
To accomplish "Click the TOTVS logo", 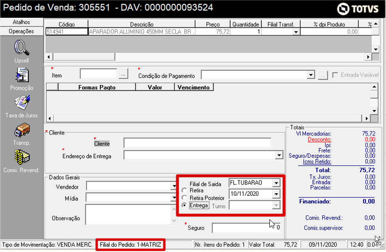I will tap(358, 9).
